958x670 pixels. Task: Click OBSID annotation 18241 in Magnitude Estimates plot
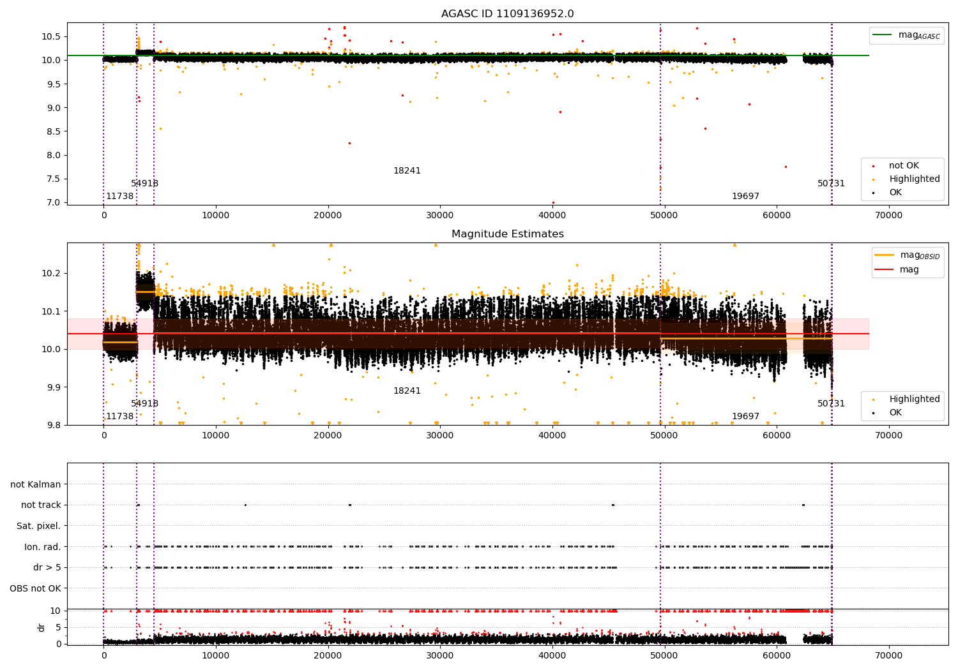[407, 391]
